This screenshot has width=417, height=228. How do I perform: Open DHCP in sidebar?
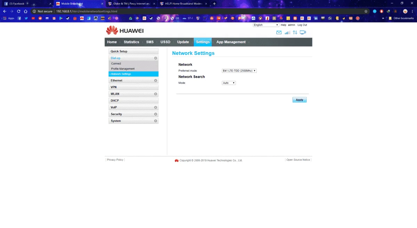(133, 101)
